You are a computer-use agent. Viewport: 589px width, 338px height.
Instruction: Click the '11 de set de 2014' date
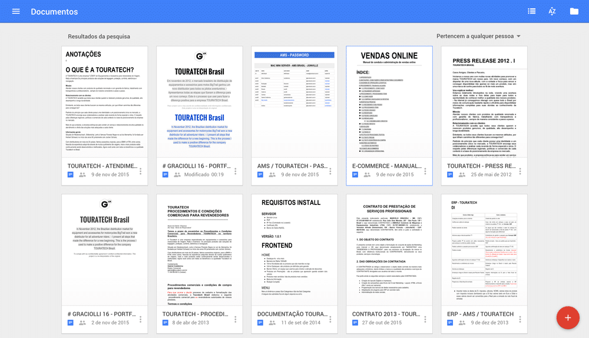click(x=301, y=323)
